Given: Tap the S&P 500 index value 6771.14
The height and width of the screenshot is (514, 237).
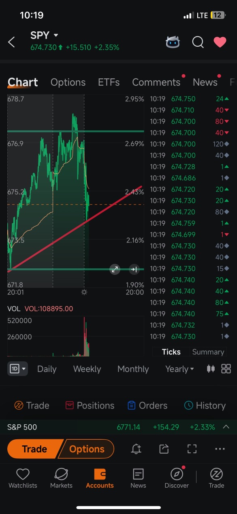Looking at the screenshot, I should (x=128, y=427).
